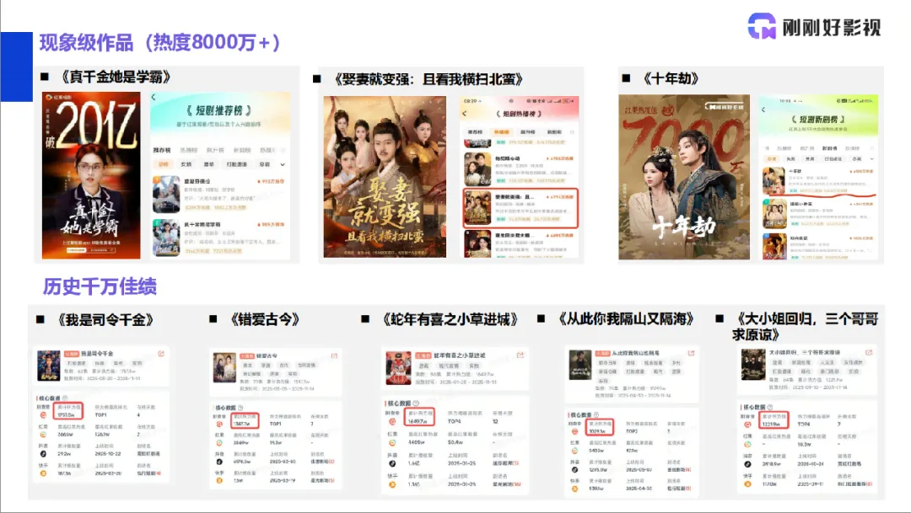Select 飙升榜 tab in 短剧热播榜 screen
The image size is (911, 513).
527,132
